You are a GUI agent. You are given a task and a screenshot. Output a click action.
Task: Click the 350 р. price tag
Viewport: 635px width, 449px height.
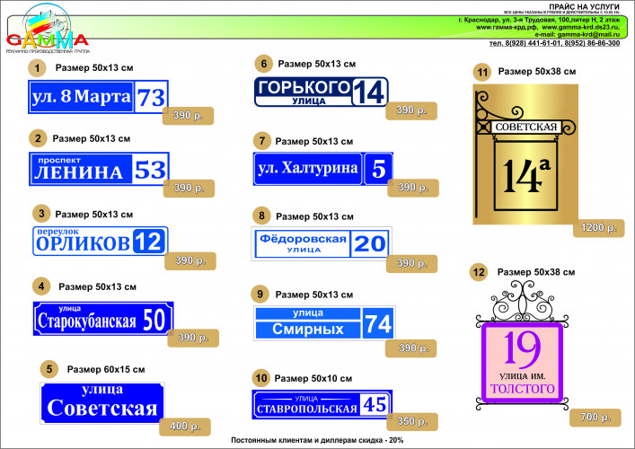pyautogui.click(x=412, y=421)
